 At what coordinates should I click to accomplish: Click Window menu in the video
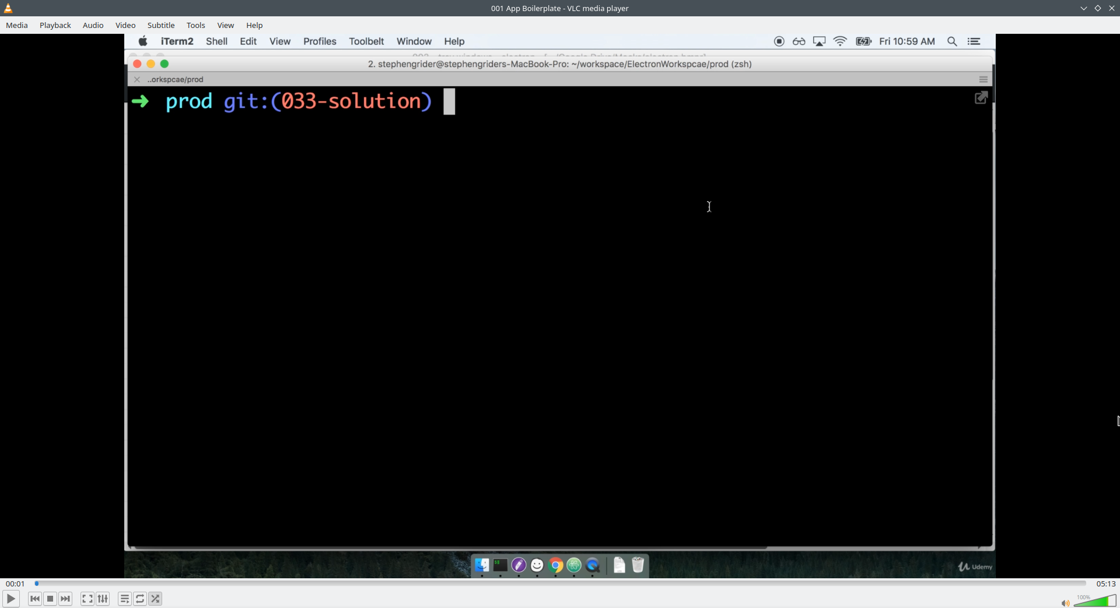point(414,41)
